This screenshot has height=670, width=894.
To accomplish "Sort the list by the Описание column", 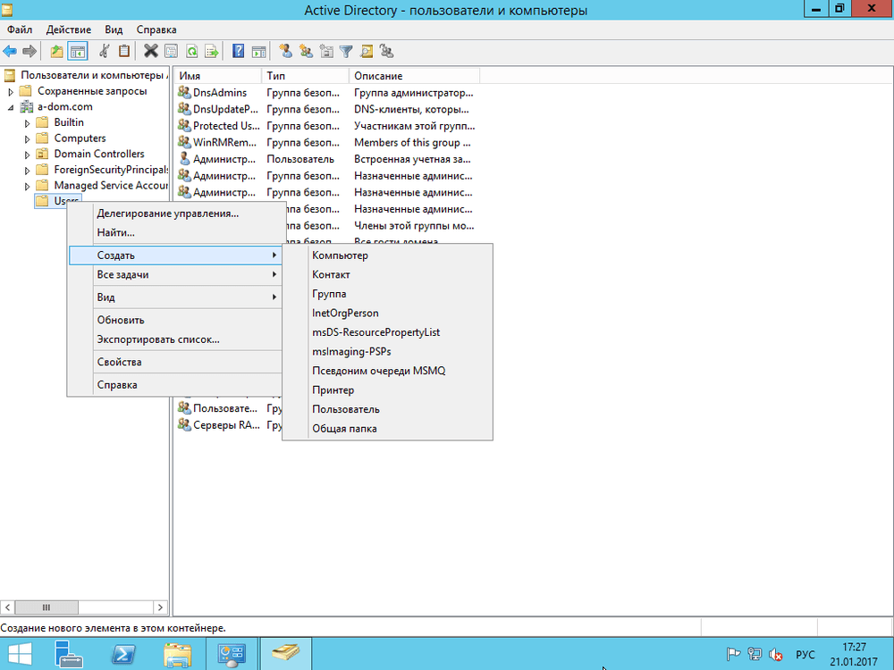I will 414,76.
